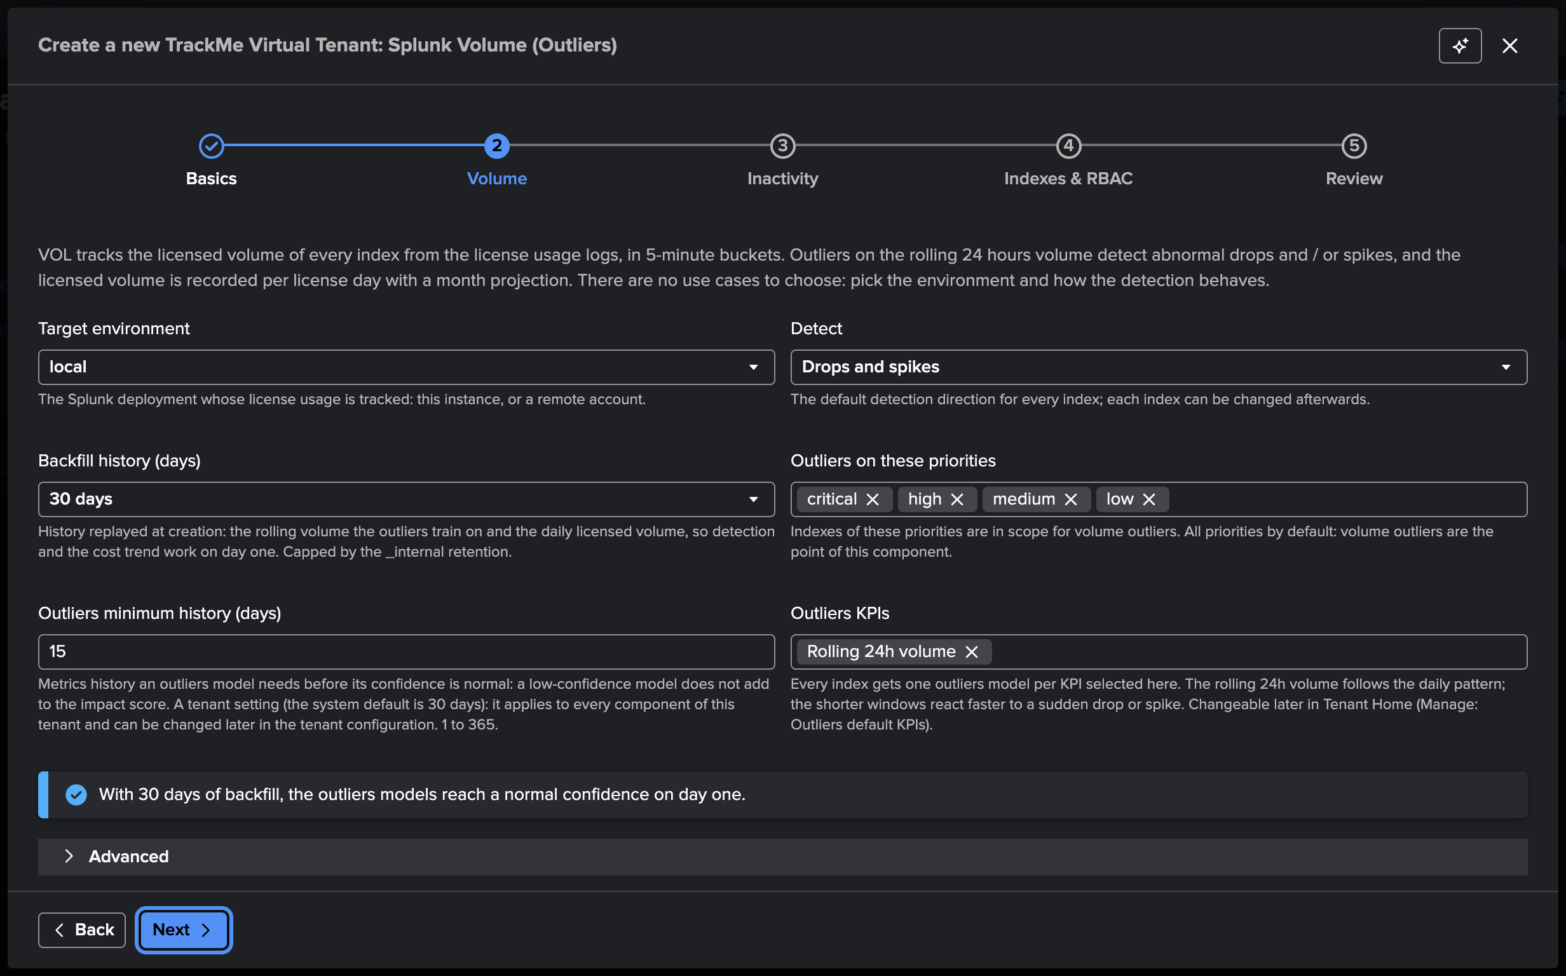
Task: Click the step 5 Review circle
Action: tap(1354, 146)
